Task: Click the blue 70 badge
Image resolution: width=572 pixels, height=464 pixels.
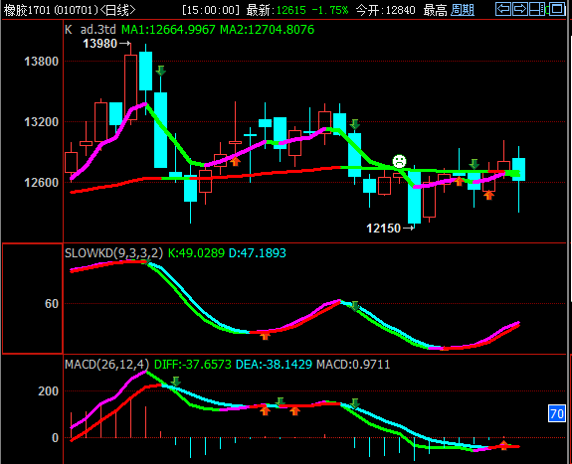Action: coord(557,413)
